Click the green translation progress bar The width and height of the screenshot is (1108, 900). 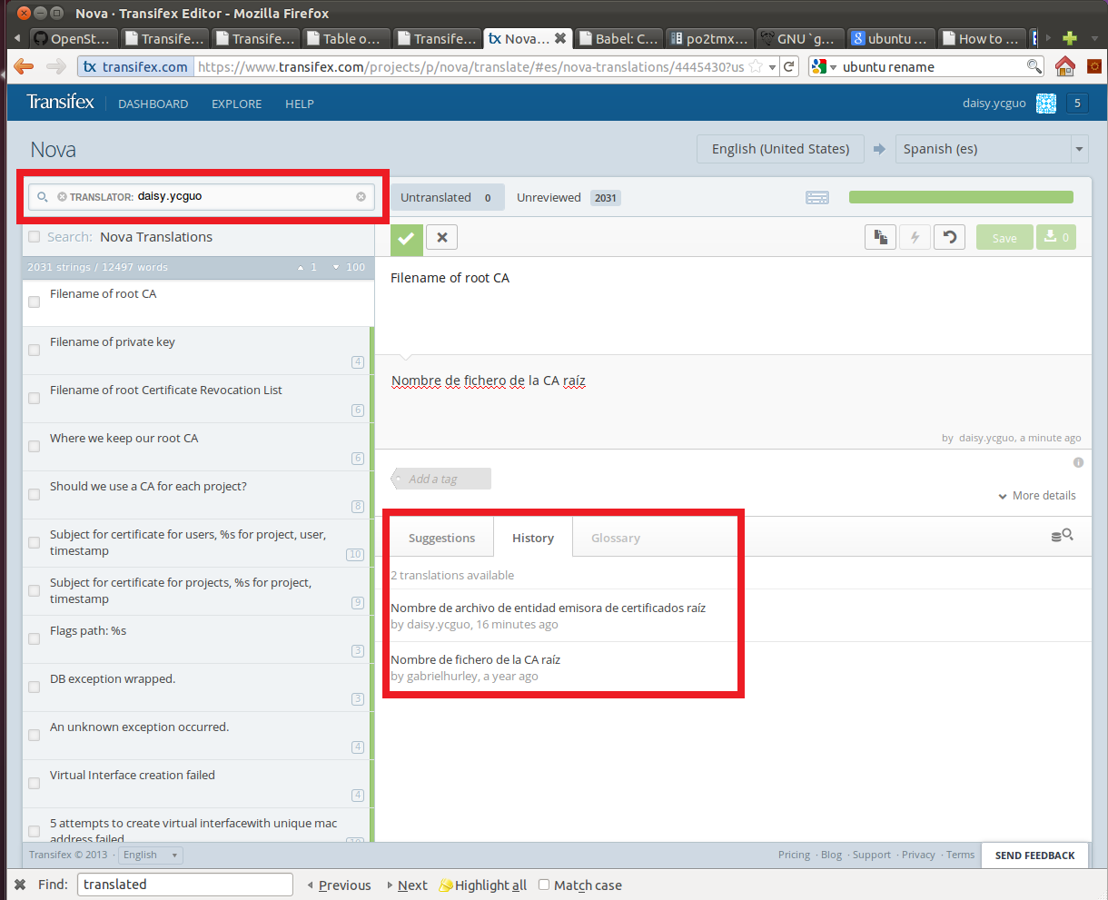(960, 198)
